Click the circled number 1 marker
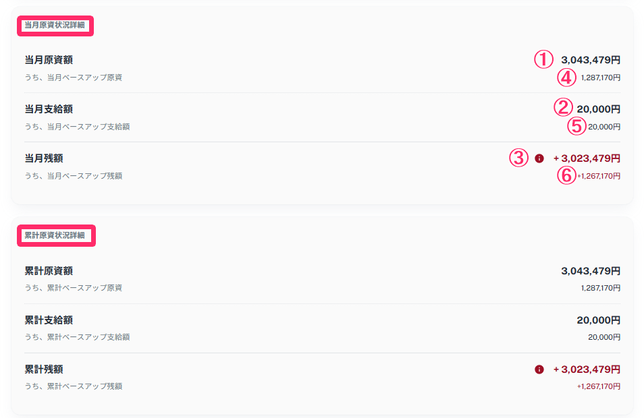Image resolution: width=644 pixels, height=418 pixels. click(x=543, y=60)
